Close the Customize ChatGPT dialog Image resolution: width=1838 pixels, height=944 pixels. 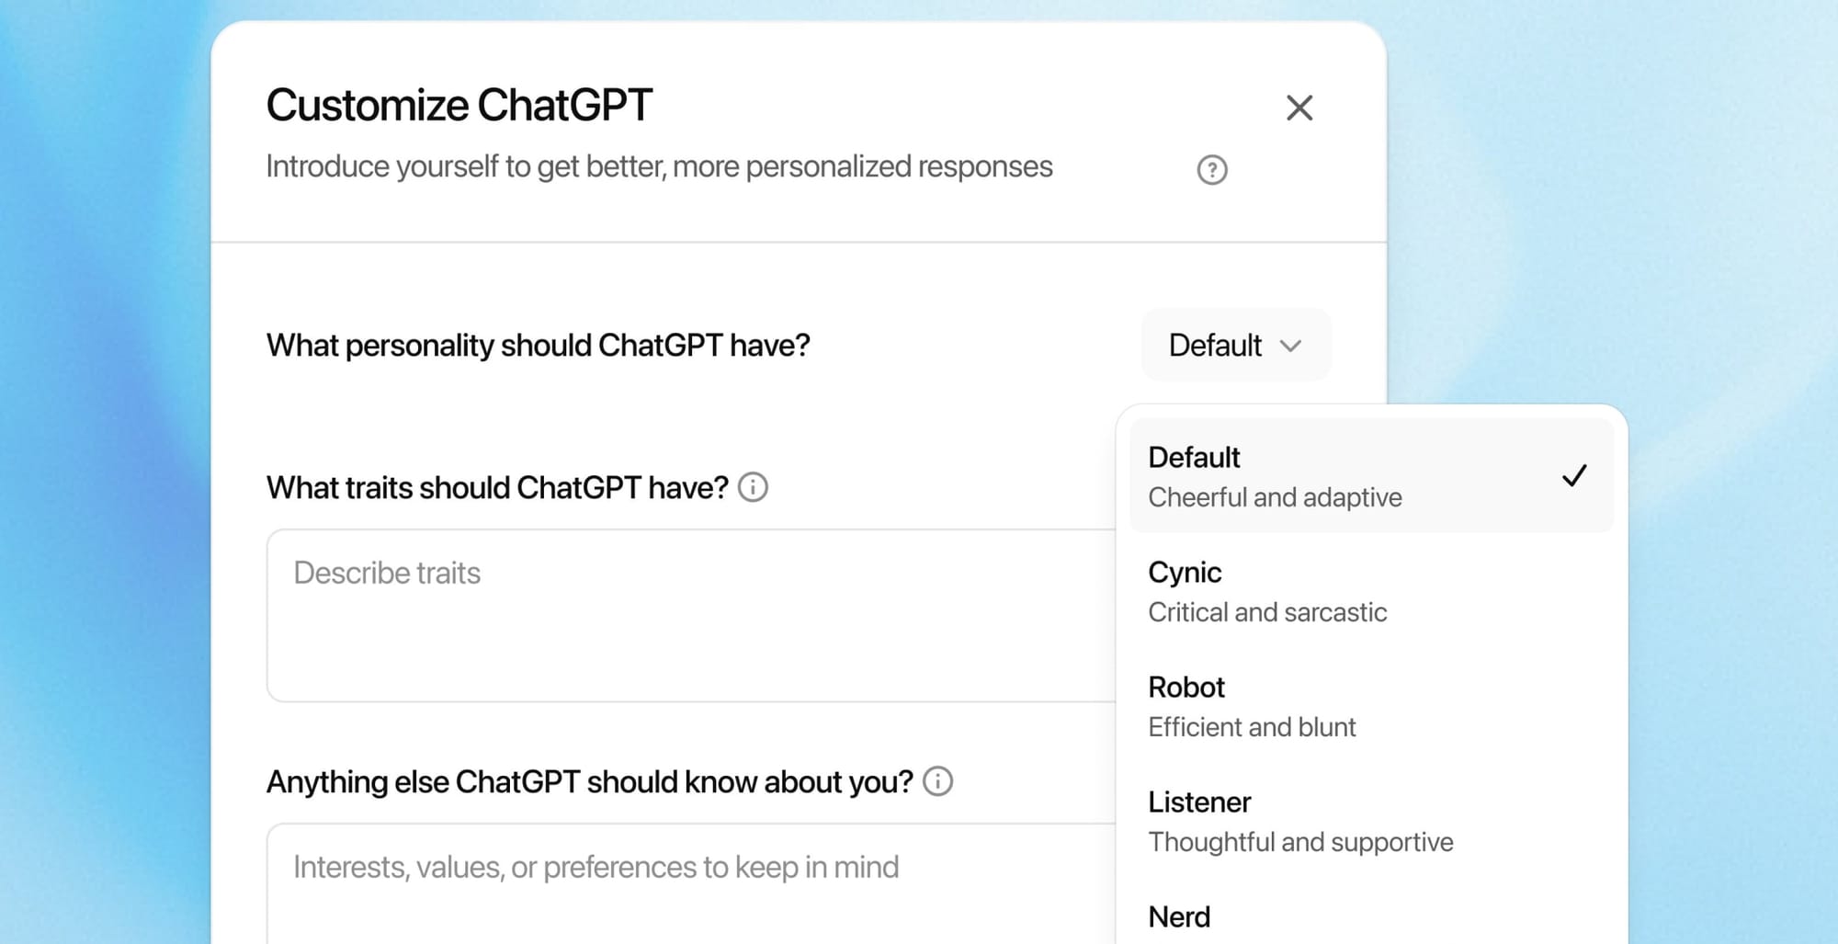click(x=1299, y=108)
